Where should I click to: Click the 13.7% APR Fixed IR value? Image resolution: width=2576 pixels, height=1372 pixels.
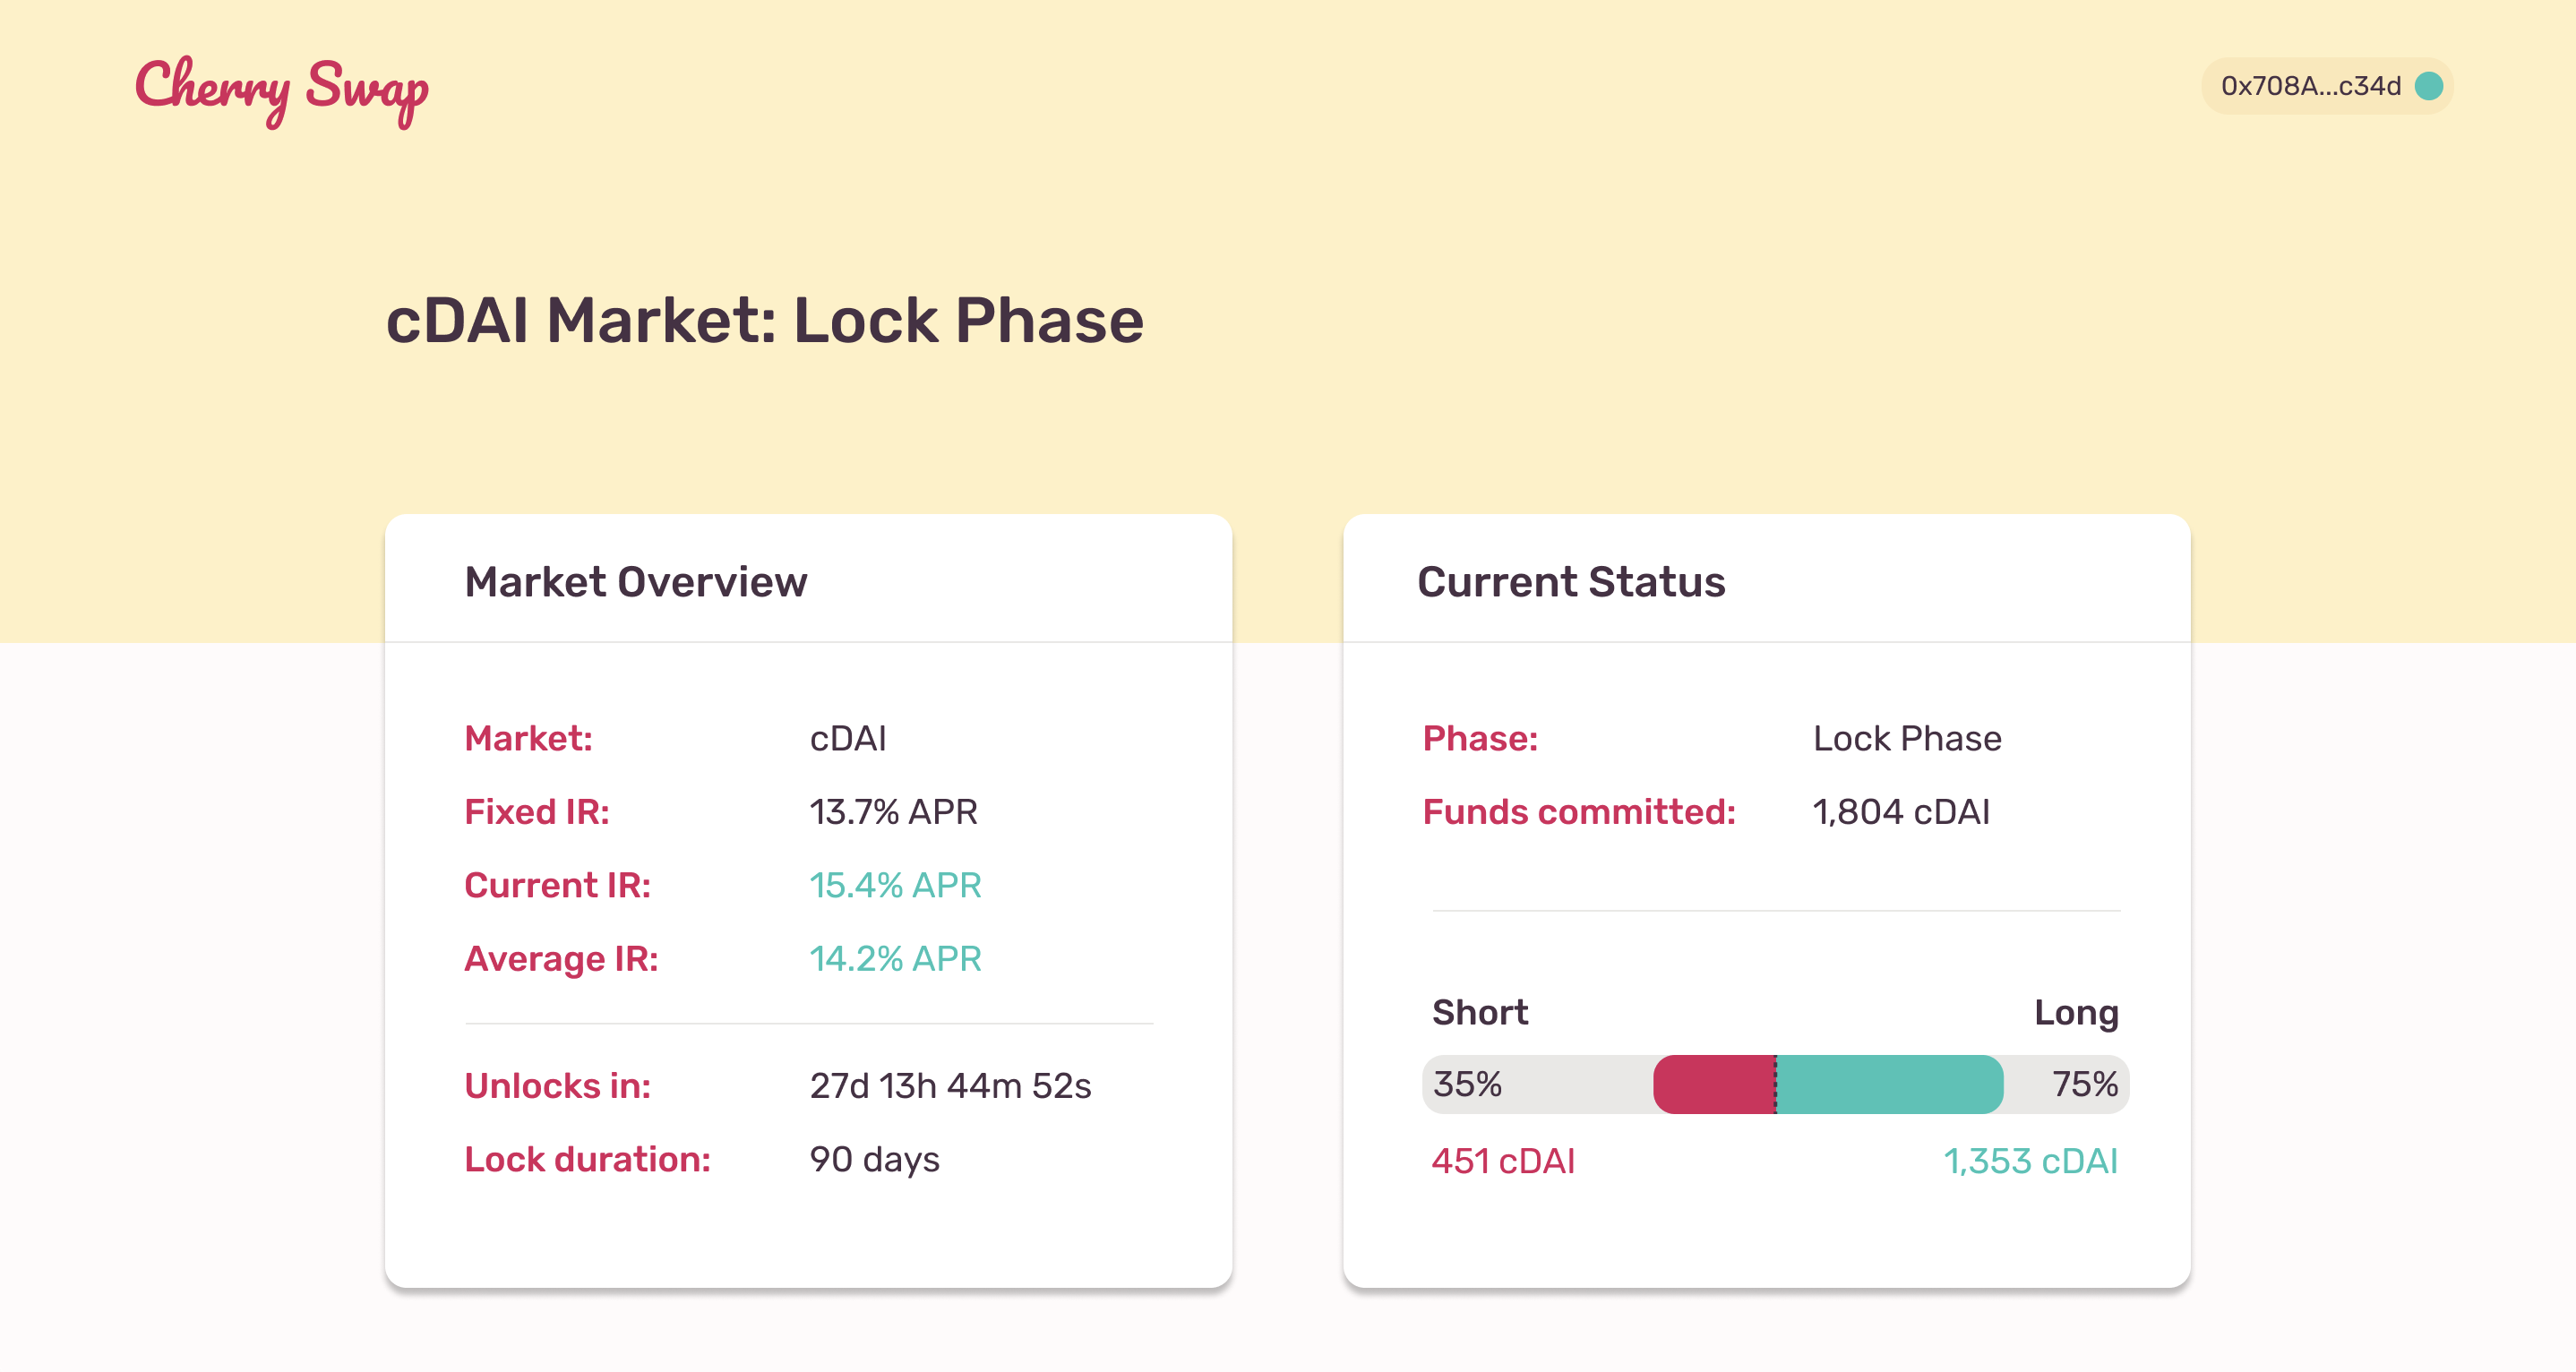[x=893, y=811]
